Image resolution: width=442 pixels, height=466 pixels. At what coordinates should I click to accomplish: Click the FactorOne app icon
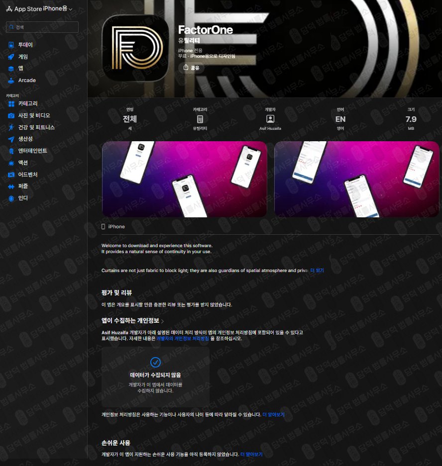pos(135,48)
